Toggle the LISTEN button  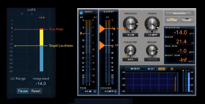(187, 20)
